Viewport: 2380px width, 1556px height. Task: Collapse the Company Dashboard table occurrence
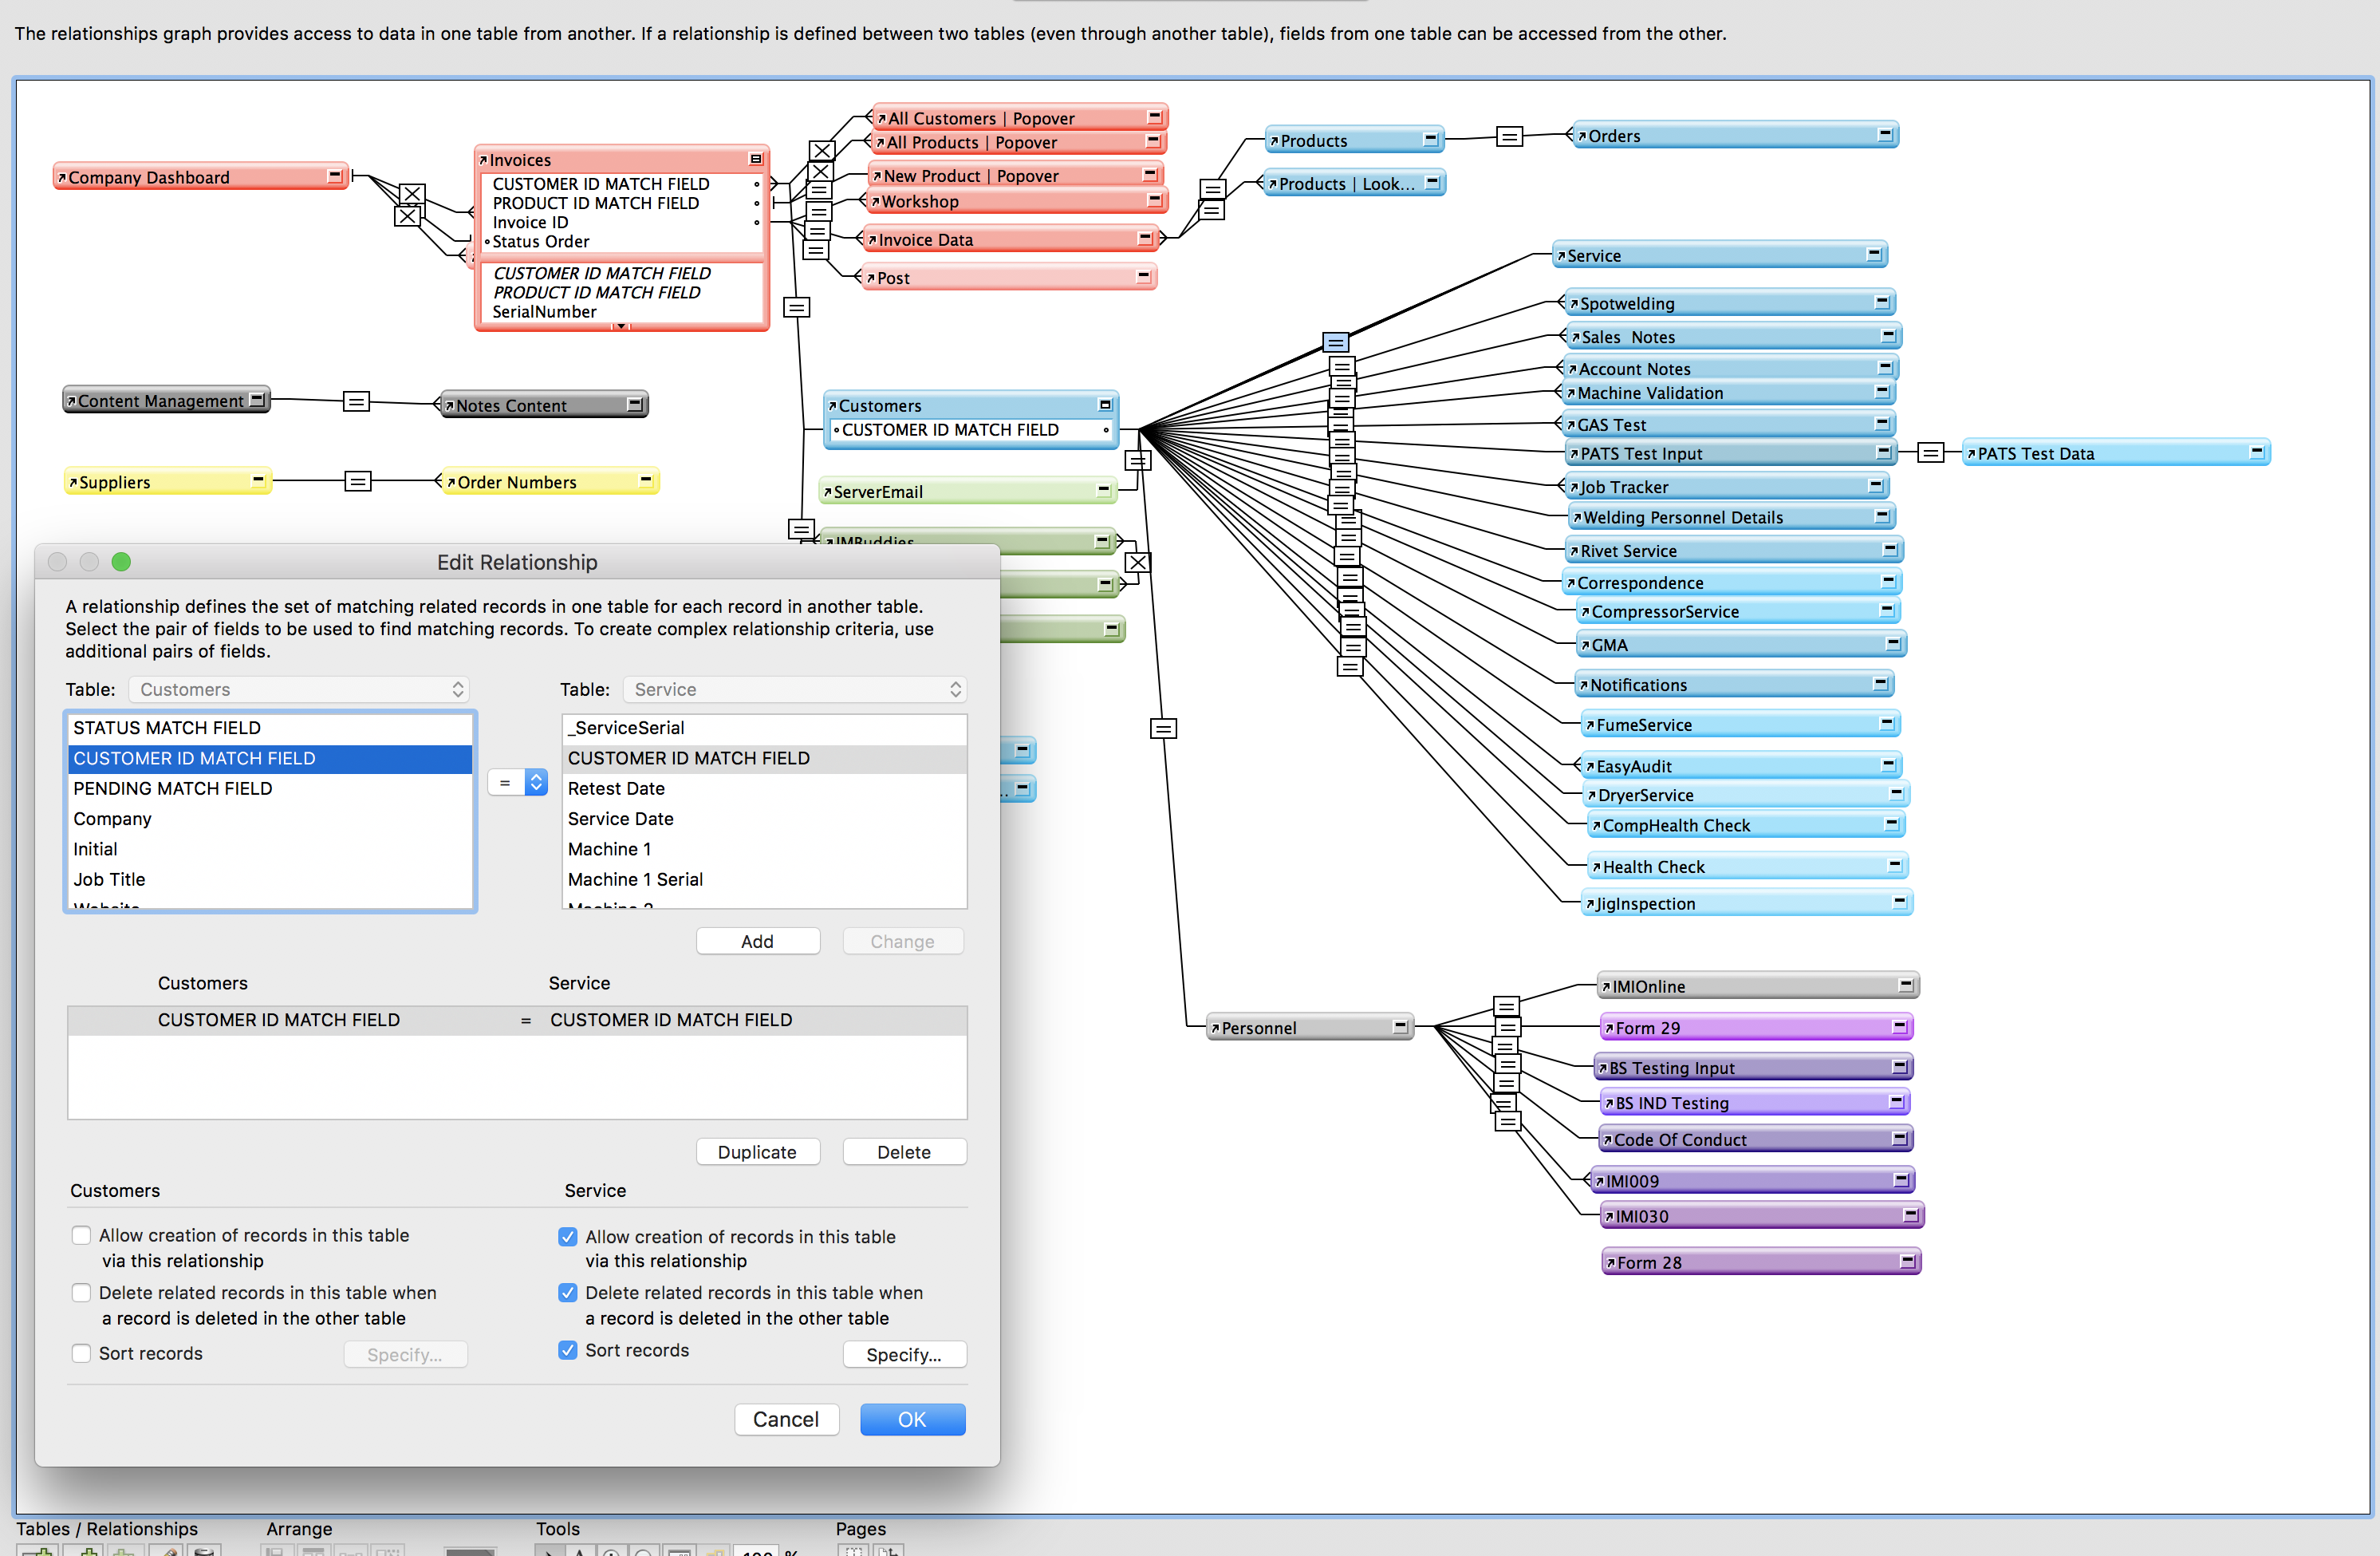(335, 176)
